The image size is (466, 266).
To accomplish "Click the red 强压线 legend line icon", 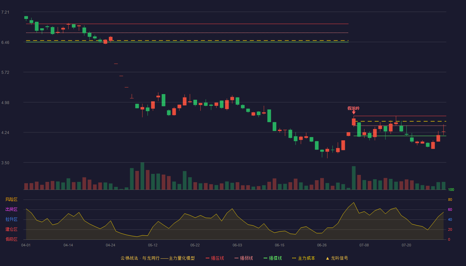I will click(207, 258).
